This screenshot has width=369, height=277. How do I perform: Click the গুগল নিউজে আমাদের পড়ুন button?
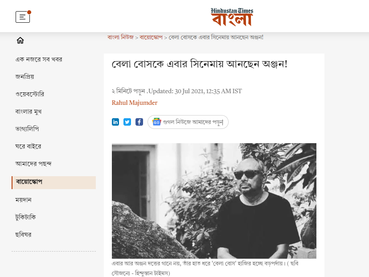tap(188, 122)
